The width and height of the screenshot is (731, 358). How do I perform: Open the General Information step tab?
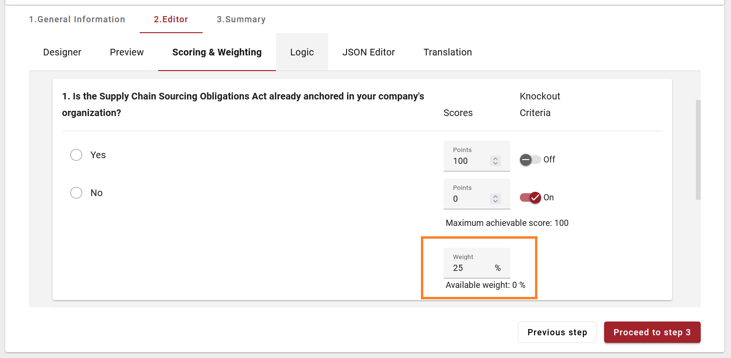[77, 19]
